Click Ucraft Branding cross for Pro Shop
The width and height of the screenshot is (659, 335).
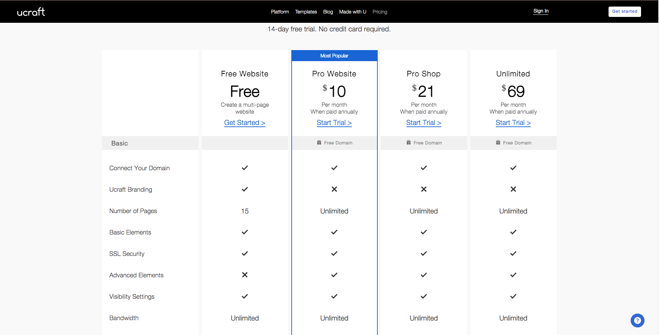pyautogui.click(x=424, y=189)
